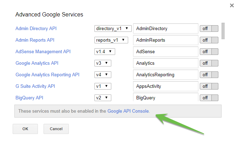The image size is (237, 141).
Task: Toggle G Suite Activity API on
Action: click(x=209, y=86)
